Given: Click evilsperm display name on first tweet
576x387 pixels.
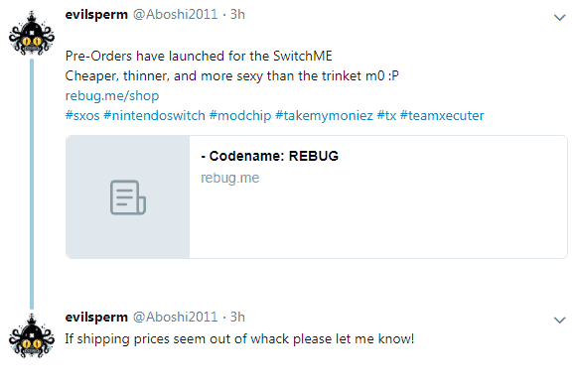Looking at the screenshot, I should point(96,14).
